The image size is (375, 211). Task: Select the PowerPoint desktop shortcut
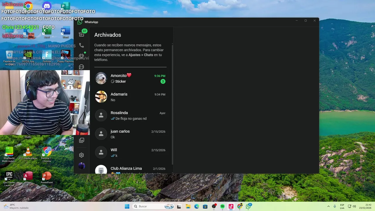click(x=47, y=178)
